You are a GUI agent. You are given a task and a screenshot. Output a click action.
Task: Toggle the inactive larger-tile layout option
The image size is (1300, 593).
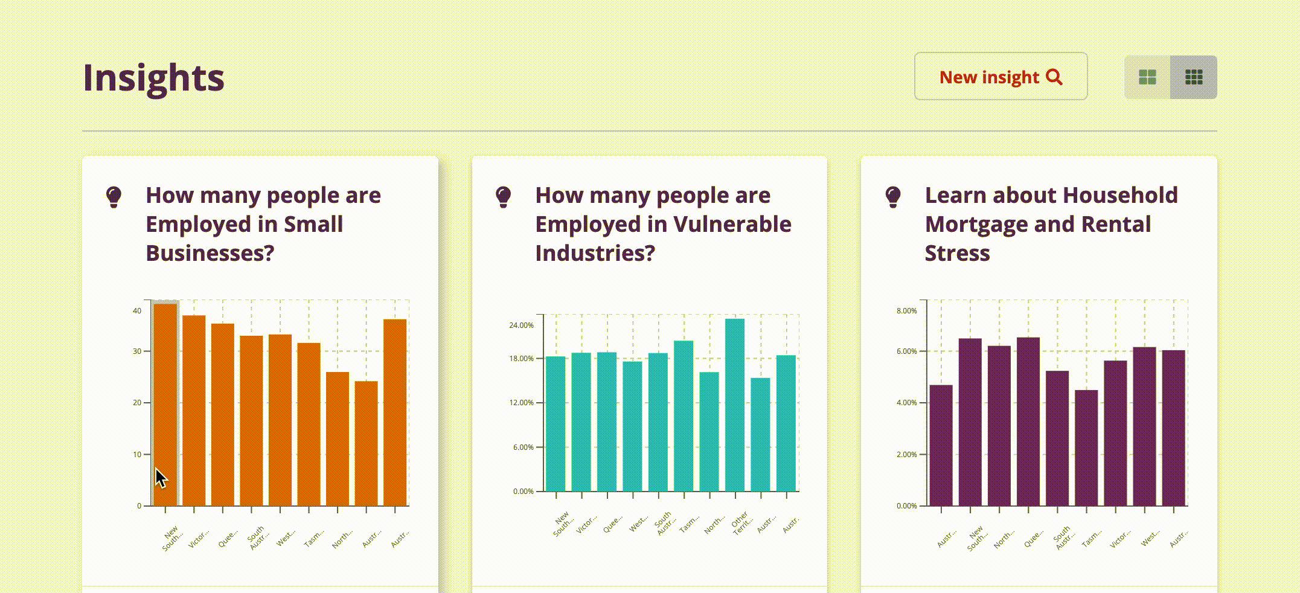1147,78
